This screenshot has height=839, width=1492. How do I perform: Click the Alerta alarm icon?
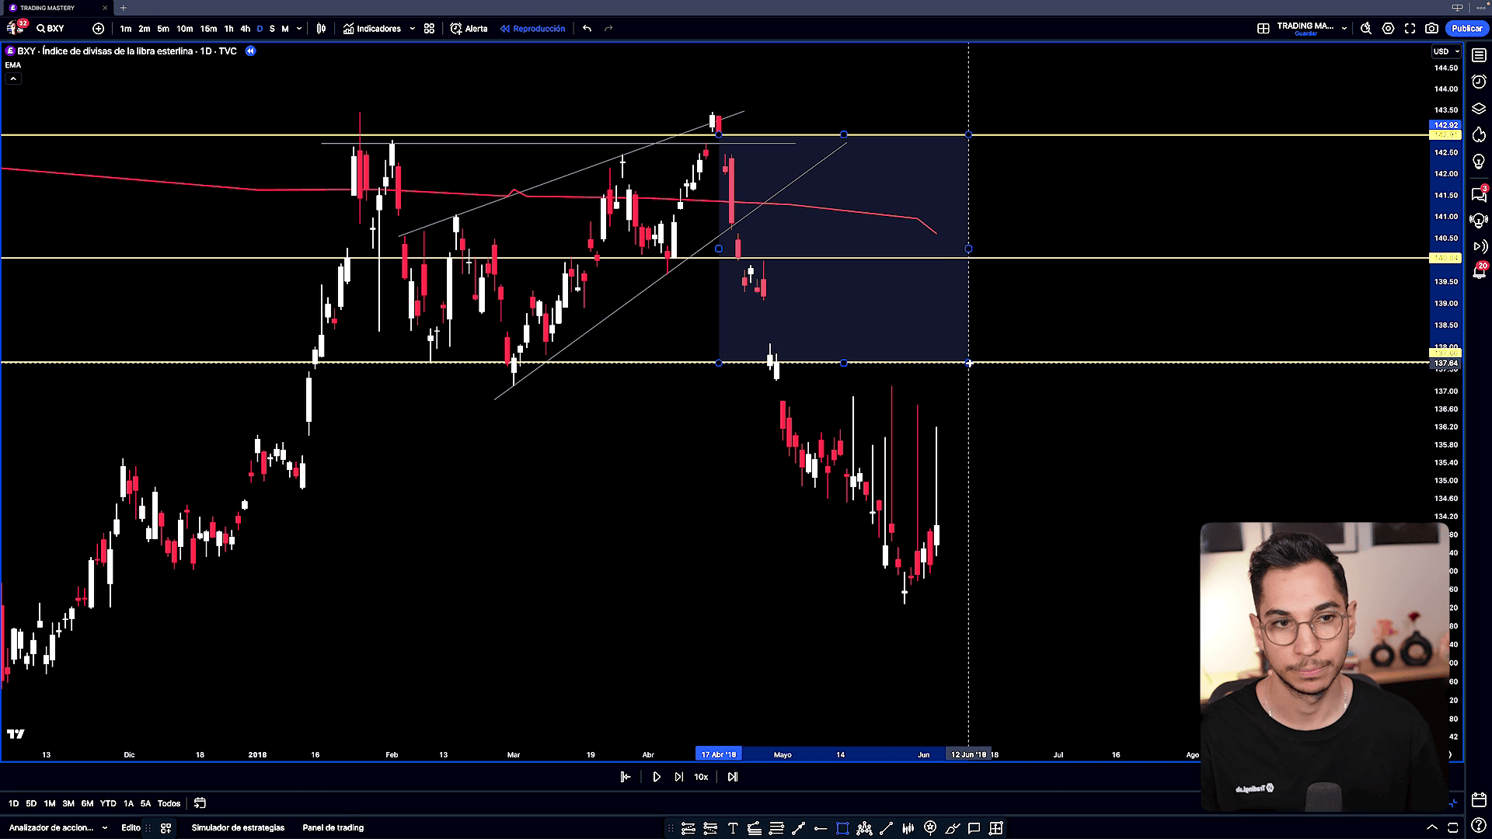(x=456, y=29)
